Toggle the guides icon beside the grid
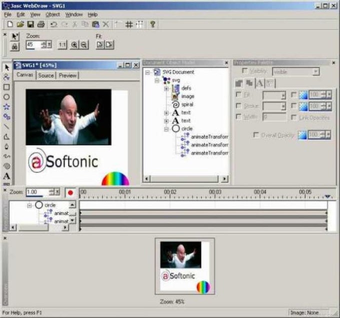This screenshot has height=318, width=340. pyautogui.click(x=140, y=24)
